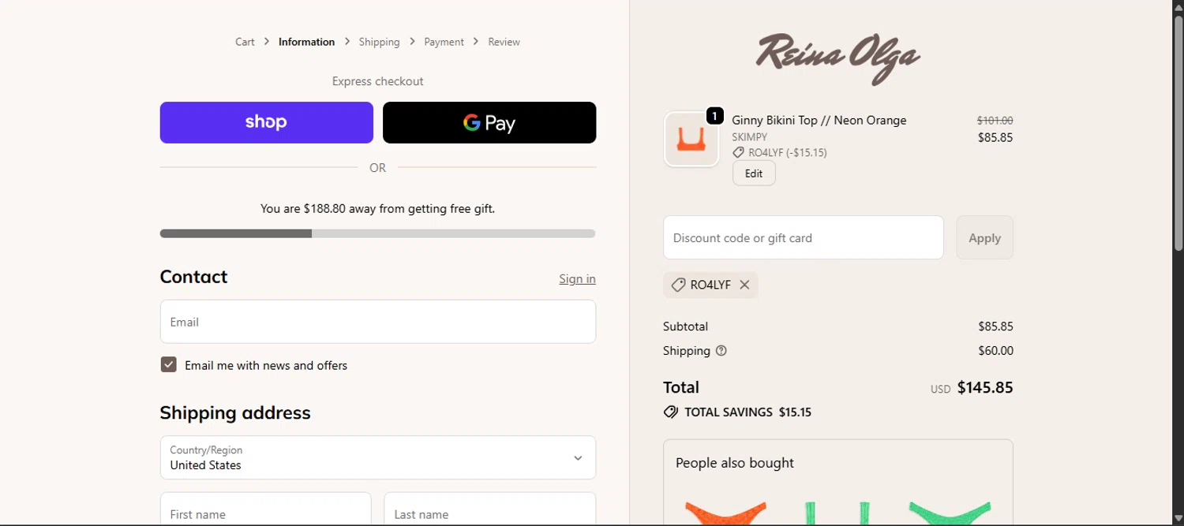Click the Sign in link
1184x526 pixels.
pyautogui.click(x=577, y=278)
